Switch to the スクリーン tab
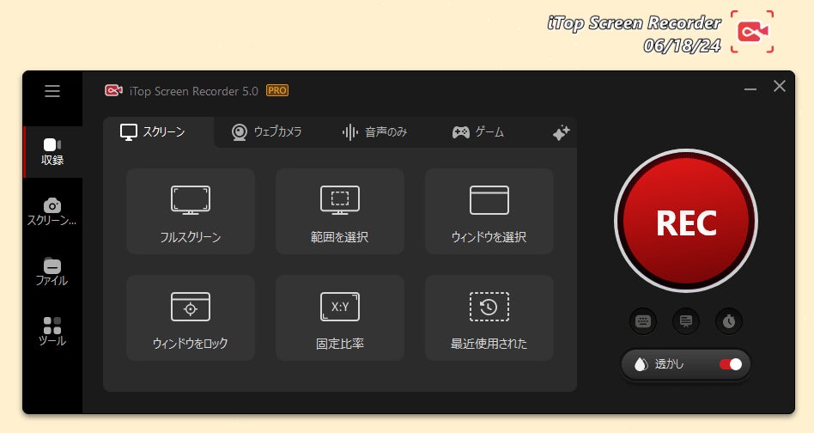 coord(158,131)
